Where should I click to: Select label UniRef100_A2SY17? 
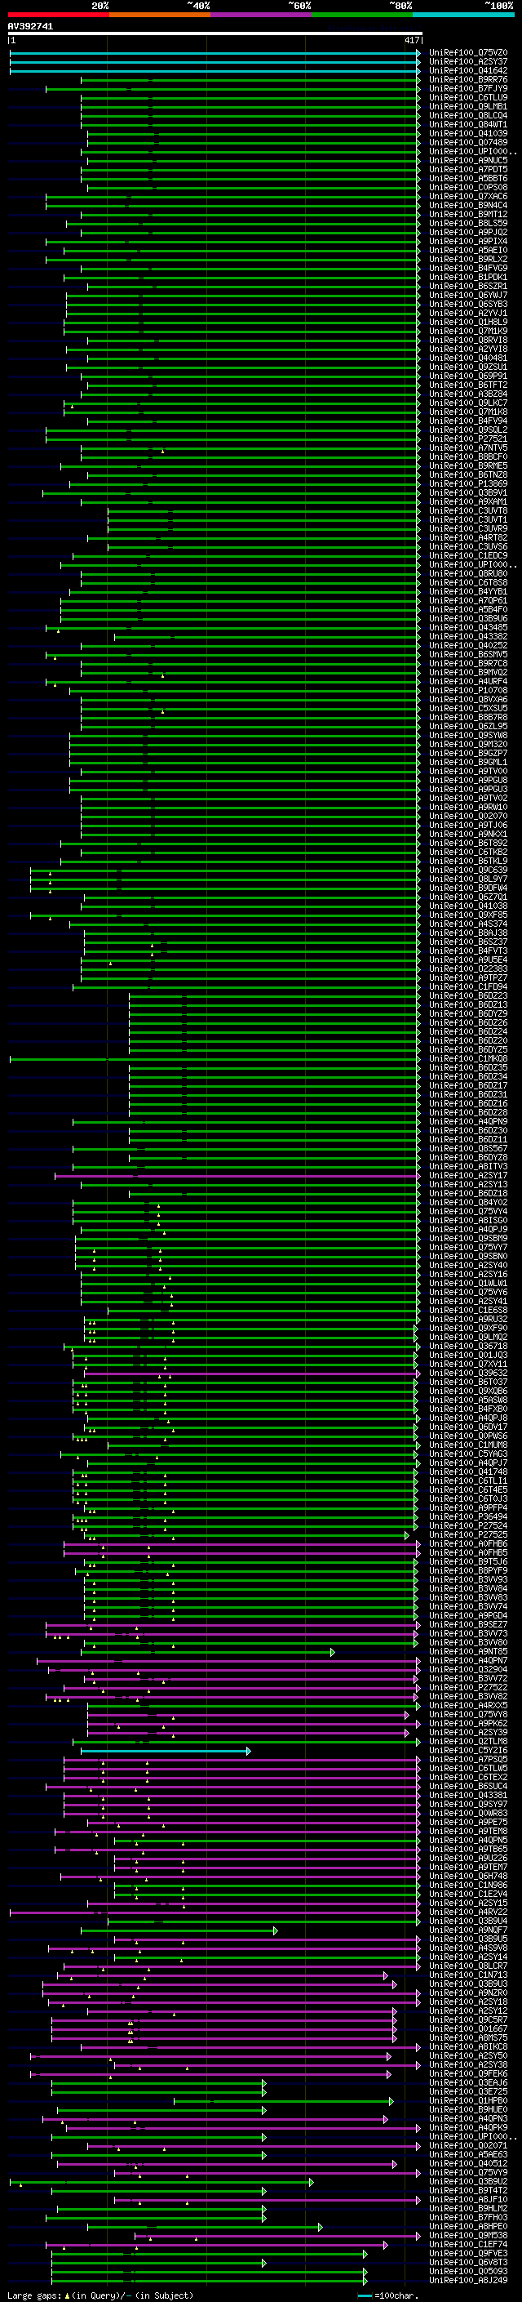468,1176
